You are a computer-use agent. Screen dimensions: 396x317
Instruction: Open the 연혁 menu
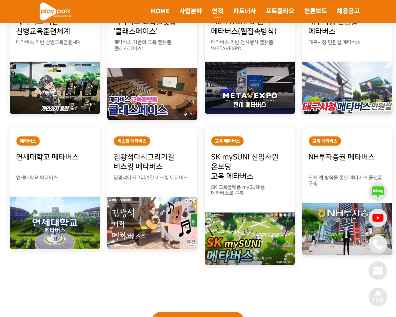(217, 11)
